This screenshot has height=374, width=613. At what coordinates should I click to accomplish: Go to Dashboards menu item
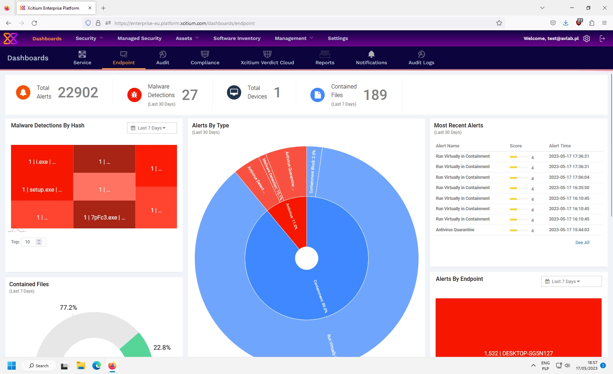tap(47, 39)
